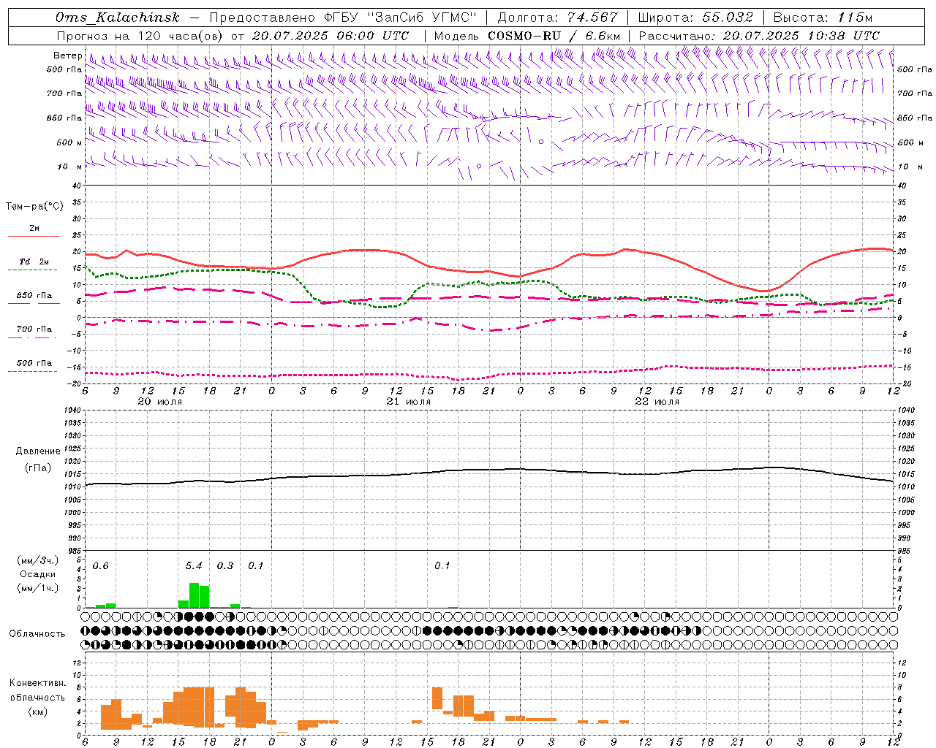Click the Рассчитано: 20.07.2025 10:38 UTC text
This screenshot has height=748, width=936.
pos(759,36)
